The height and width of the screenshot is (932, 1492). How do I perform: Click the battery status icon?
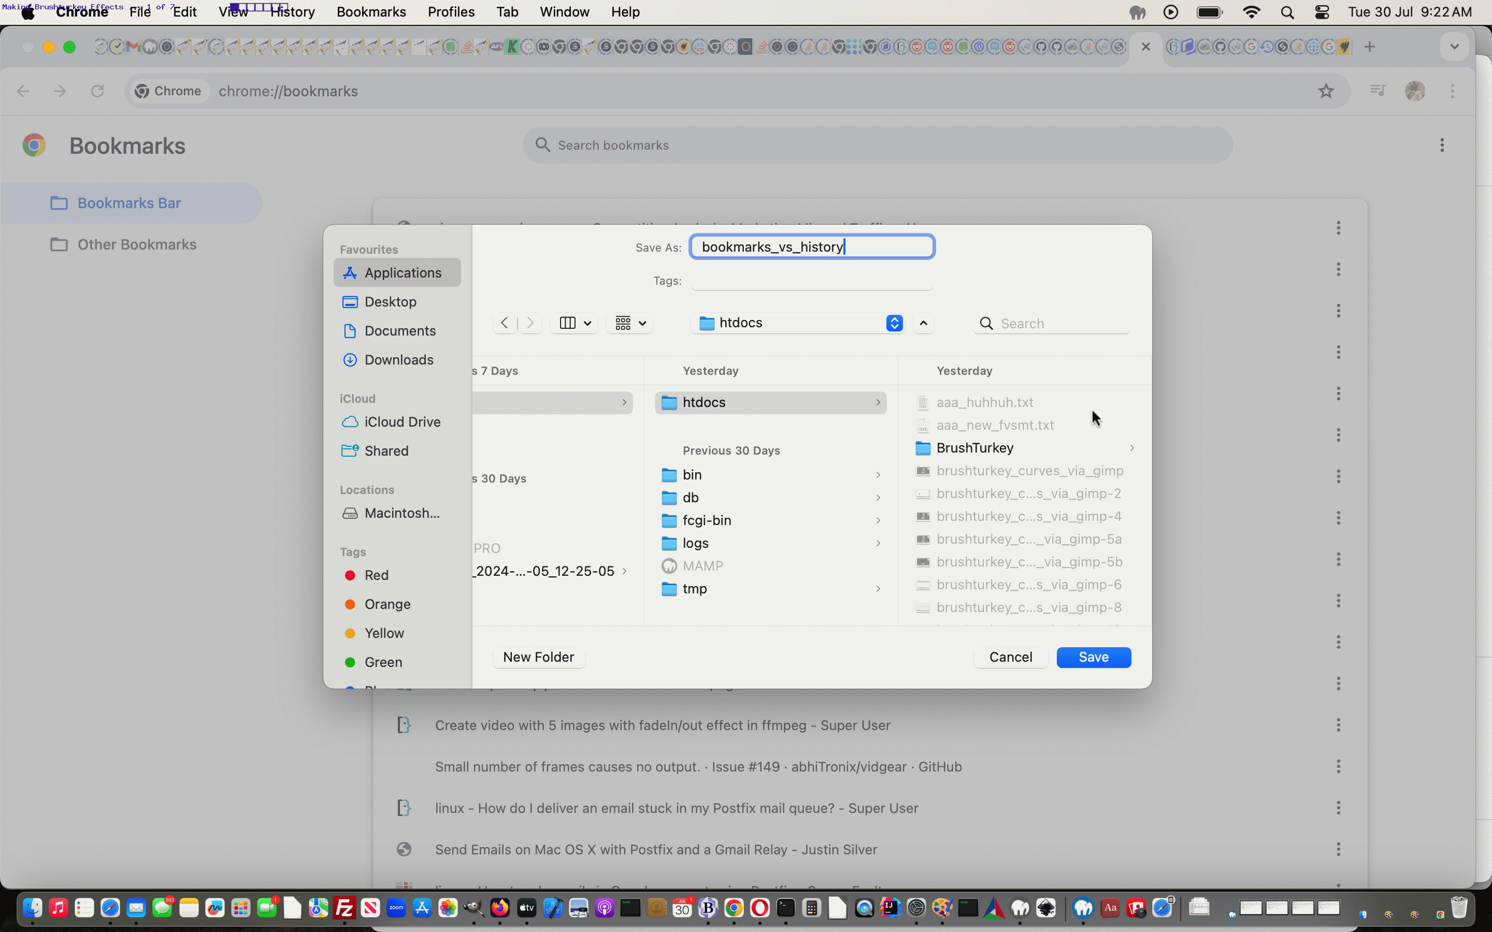(x=1209, y=12)
